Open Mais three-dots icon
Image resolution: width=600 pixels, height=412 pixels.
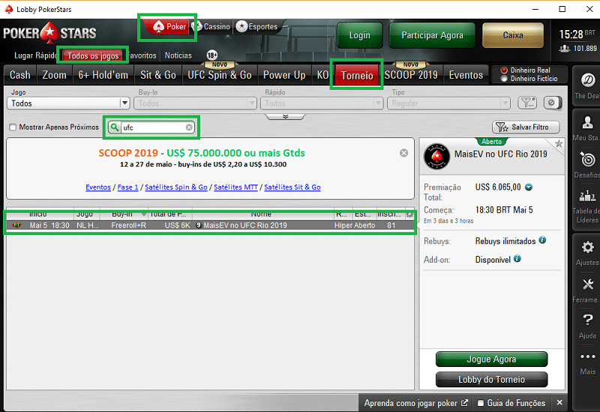click(588, 356)
